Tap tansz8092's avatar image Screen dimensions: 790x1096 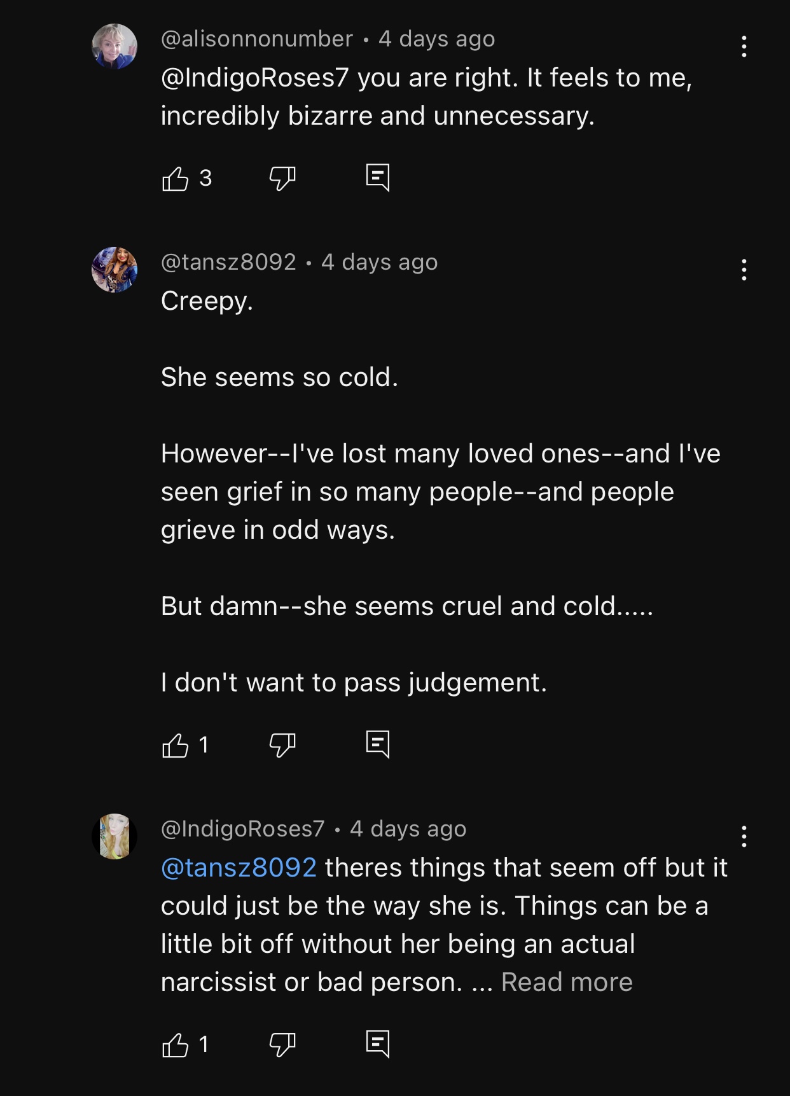(114, 270)
